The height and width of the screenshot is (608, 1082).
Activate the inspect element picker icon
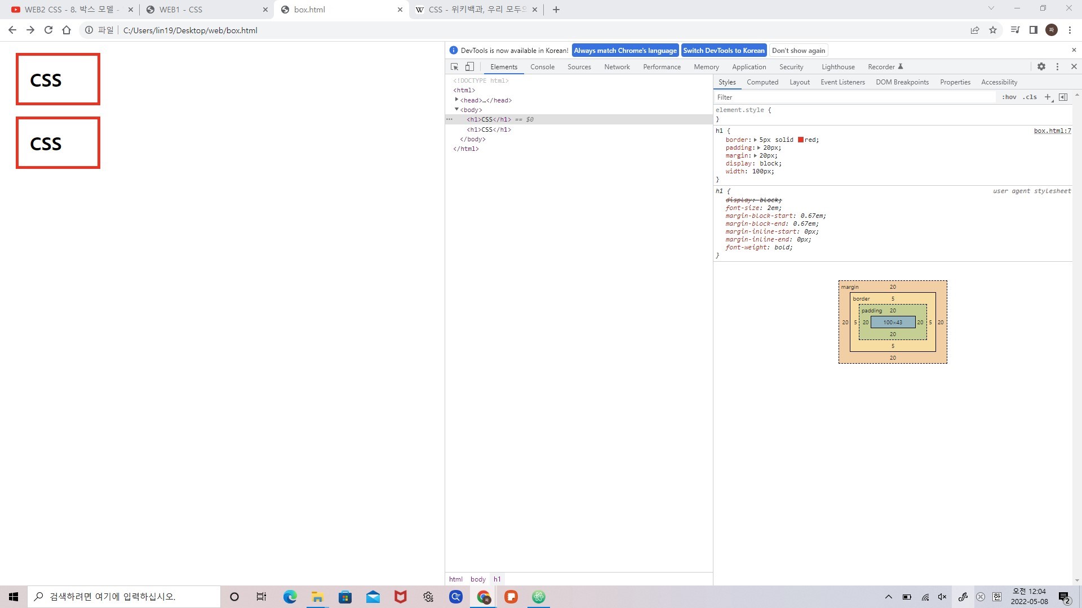tap(455, 66)
